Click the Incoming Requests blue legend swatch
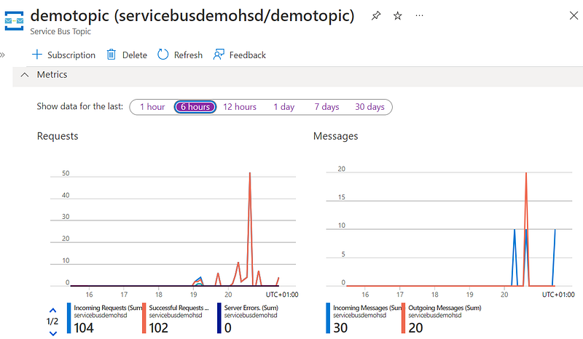This screenshot has width=583, height=339. click(69, 318)
